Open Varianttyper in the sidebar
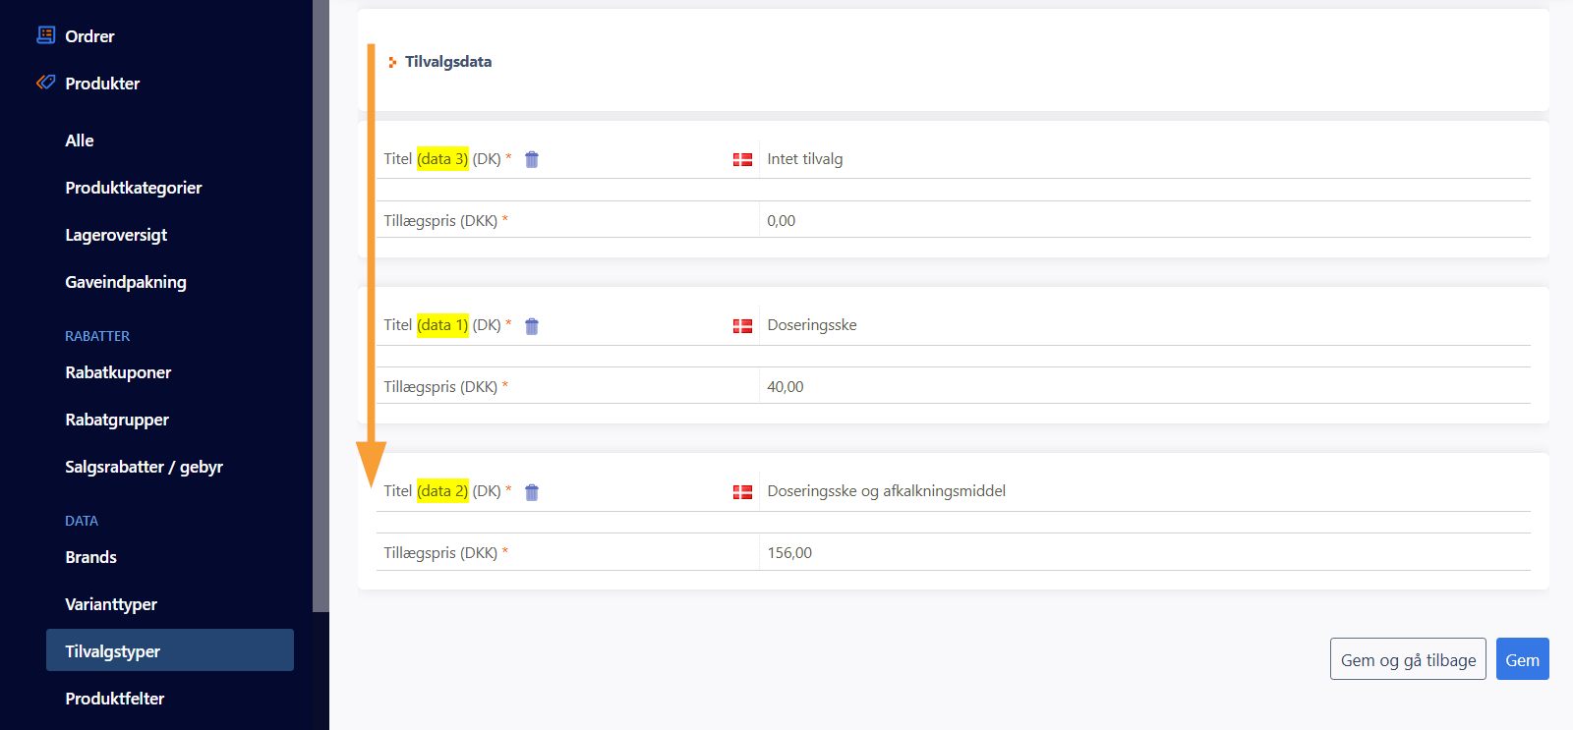1573x730 pixels. pos(111,604)
